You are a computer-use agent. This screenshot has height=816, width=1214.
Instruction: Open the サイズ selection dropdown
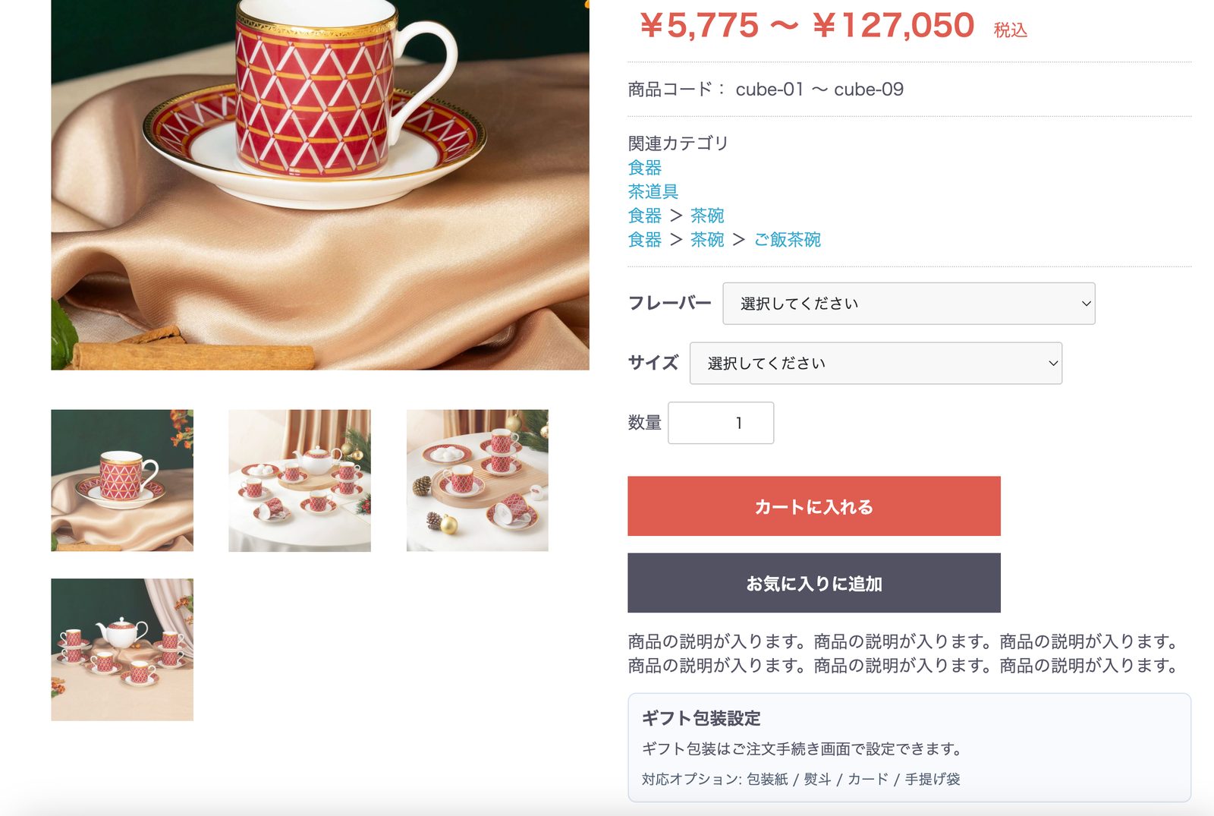[x=876, y=363]
